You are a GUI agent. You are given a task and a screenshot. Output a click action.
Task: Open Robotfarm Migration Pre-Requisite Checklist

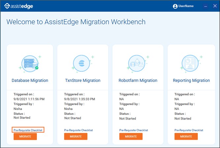[134, 130]
